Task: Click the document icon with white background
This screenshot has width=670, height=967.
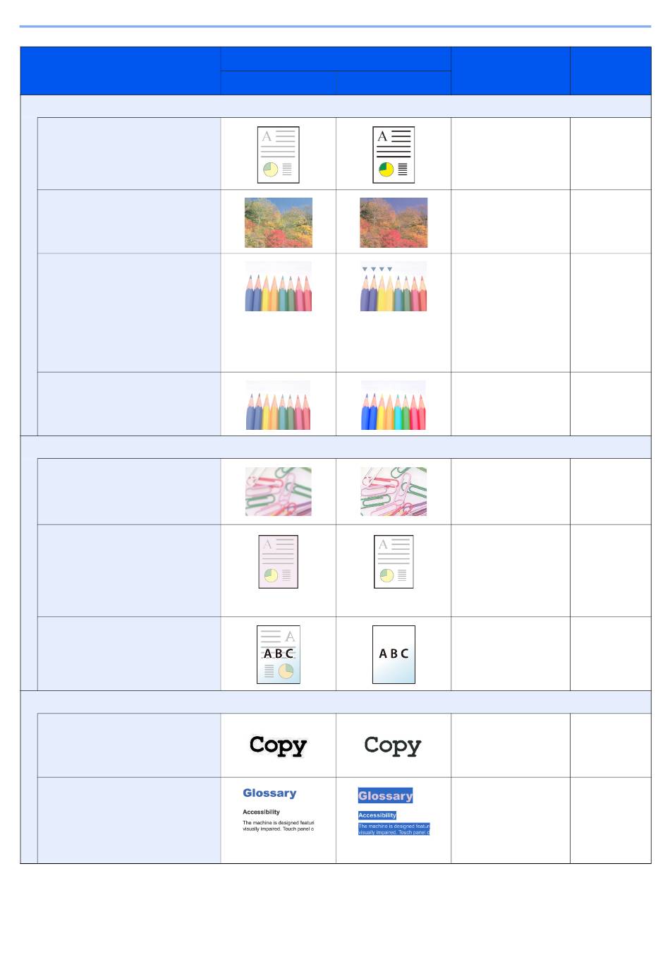Action: (x=394, y=562)
